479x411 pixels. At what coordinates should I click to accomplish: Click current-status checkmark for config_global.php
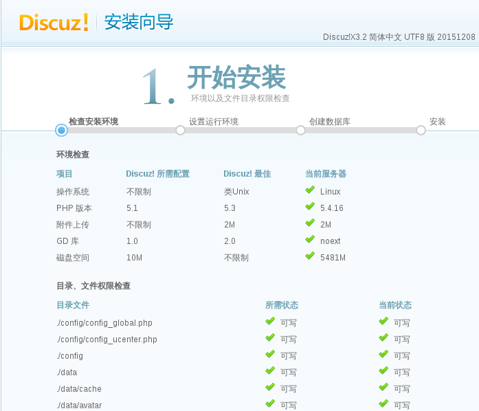(x=383, y=322)
